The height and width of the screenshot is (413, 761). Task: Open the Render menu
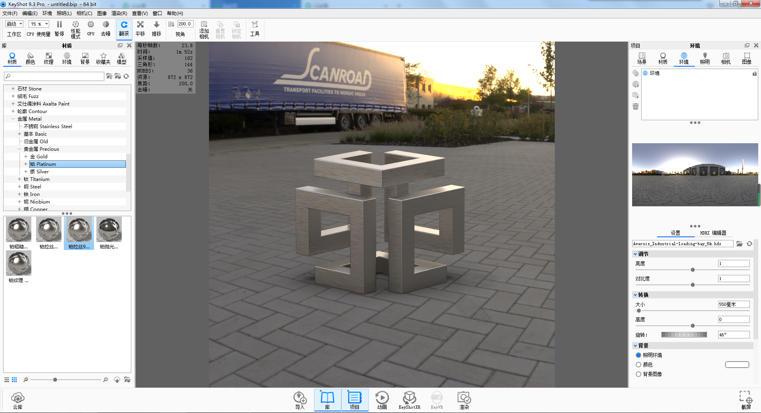point(119,13)
